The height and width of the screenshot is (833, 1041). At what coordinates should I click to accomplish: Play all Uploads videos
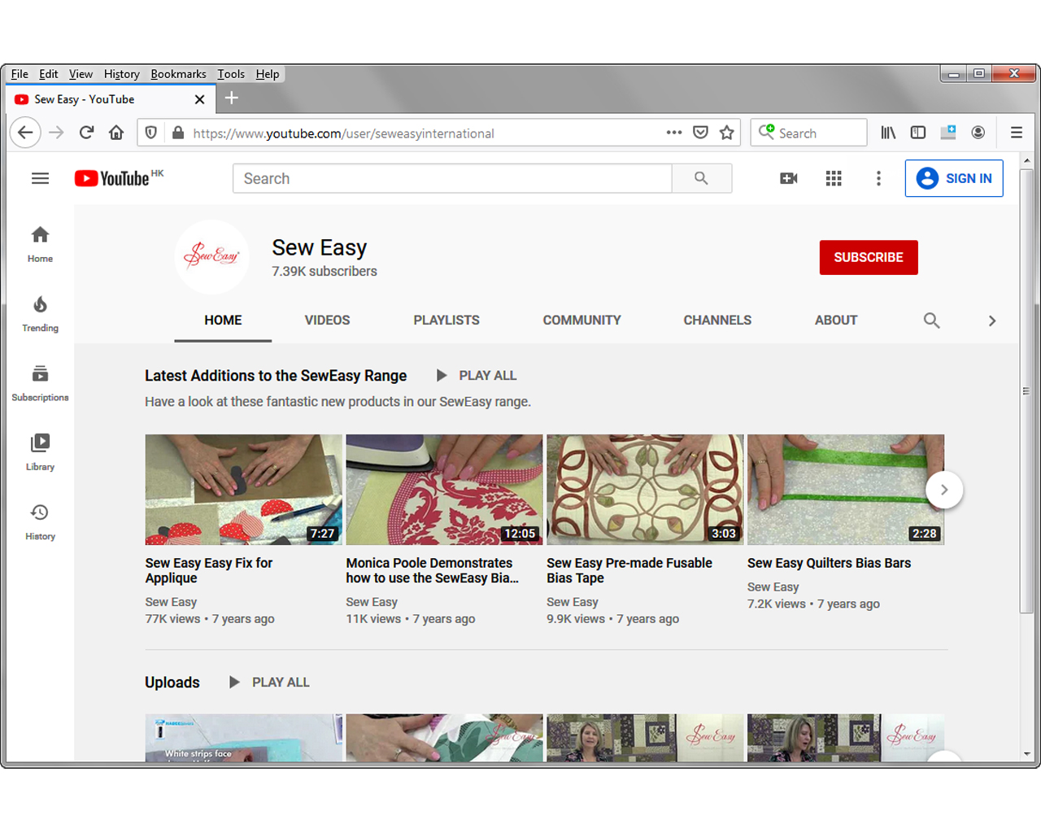[x=270, y=683]
